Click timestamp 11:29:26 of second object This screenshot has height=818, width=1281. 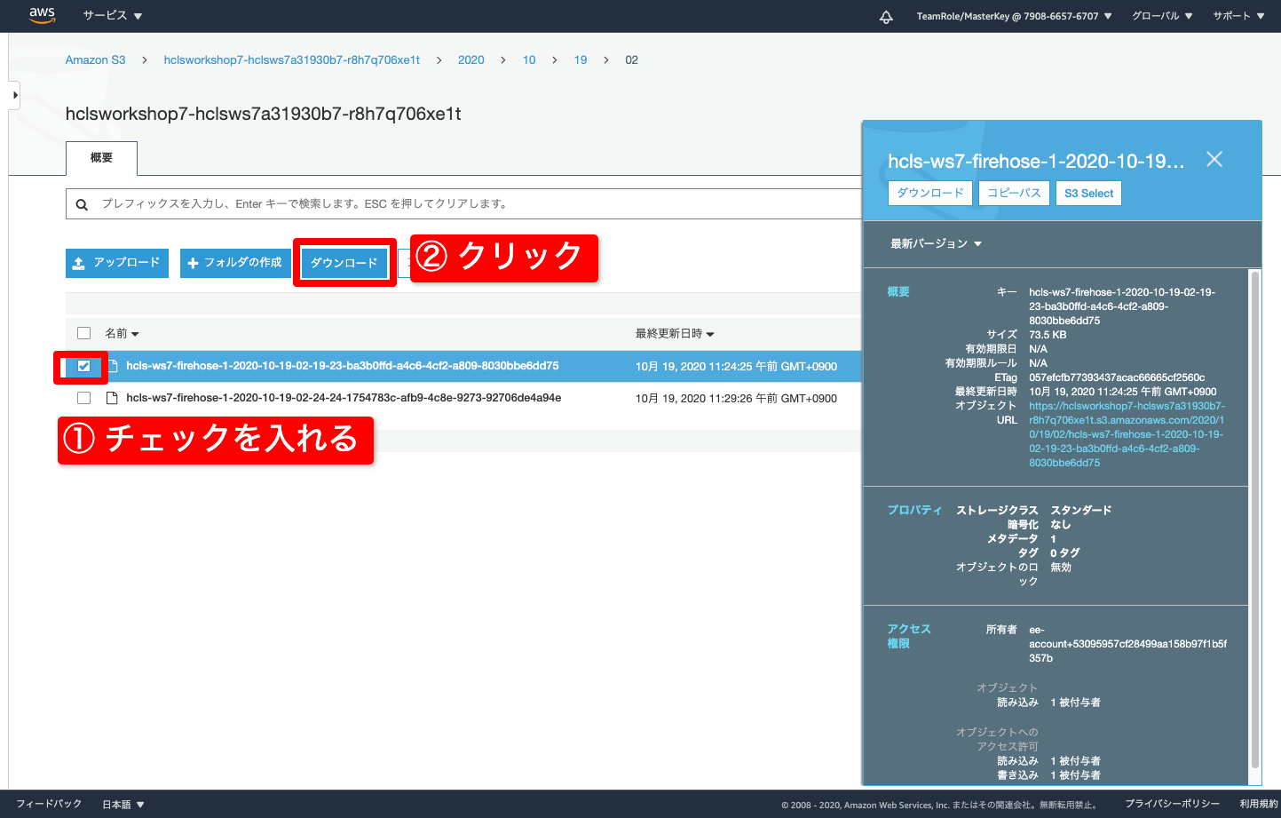[736, 399]
